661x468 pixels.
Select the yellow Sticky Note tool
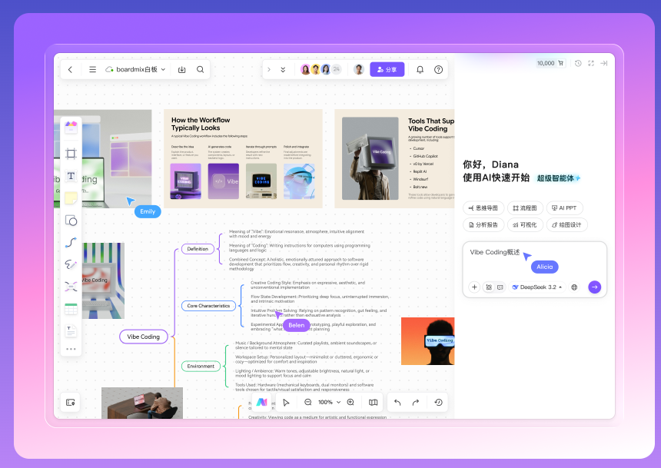pos(71,197)
